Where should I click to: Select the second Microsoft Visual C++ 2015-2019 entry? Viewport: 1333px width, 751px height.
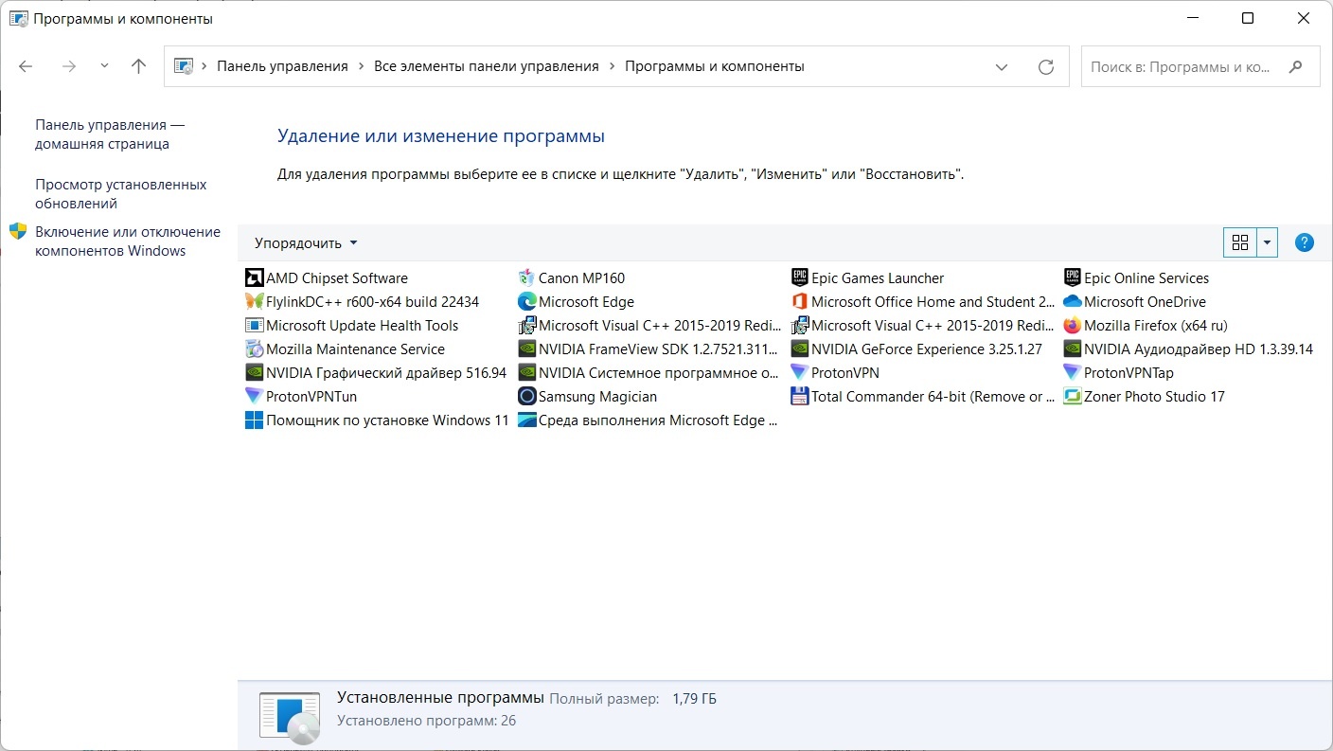[921, 326]
